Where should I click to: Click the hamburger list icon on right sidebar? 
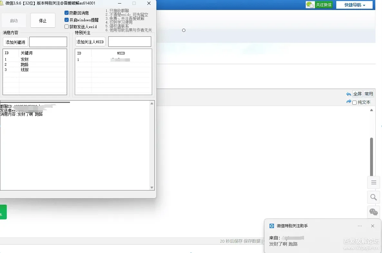pyautogui.click(x=374, y=182)
